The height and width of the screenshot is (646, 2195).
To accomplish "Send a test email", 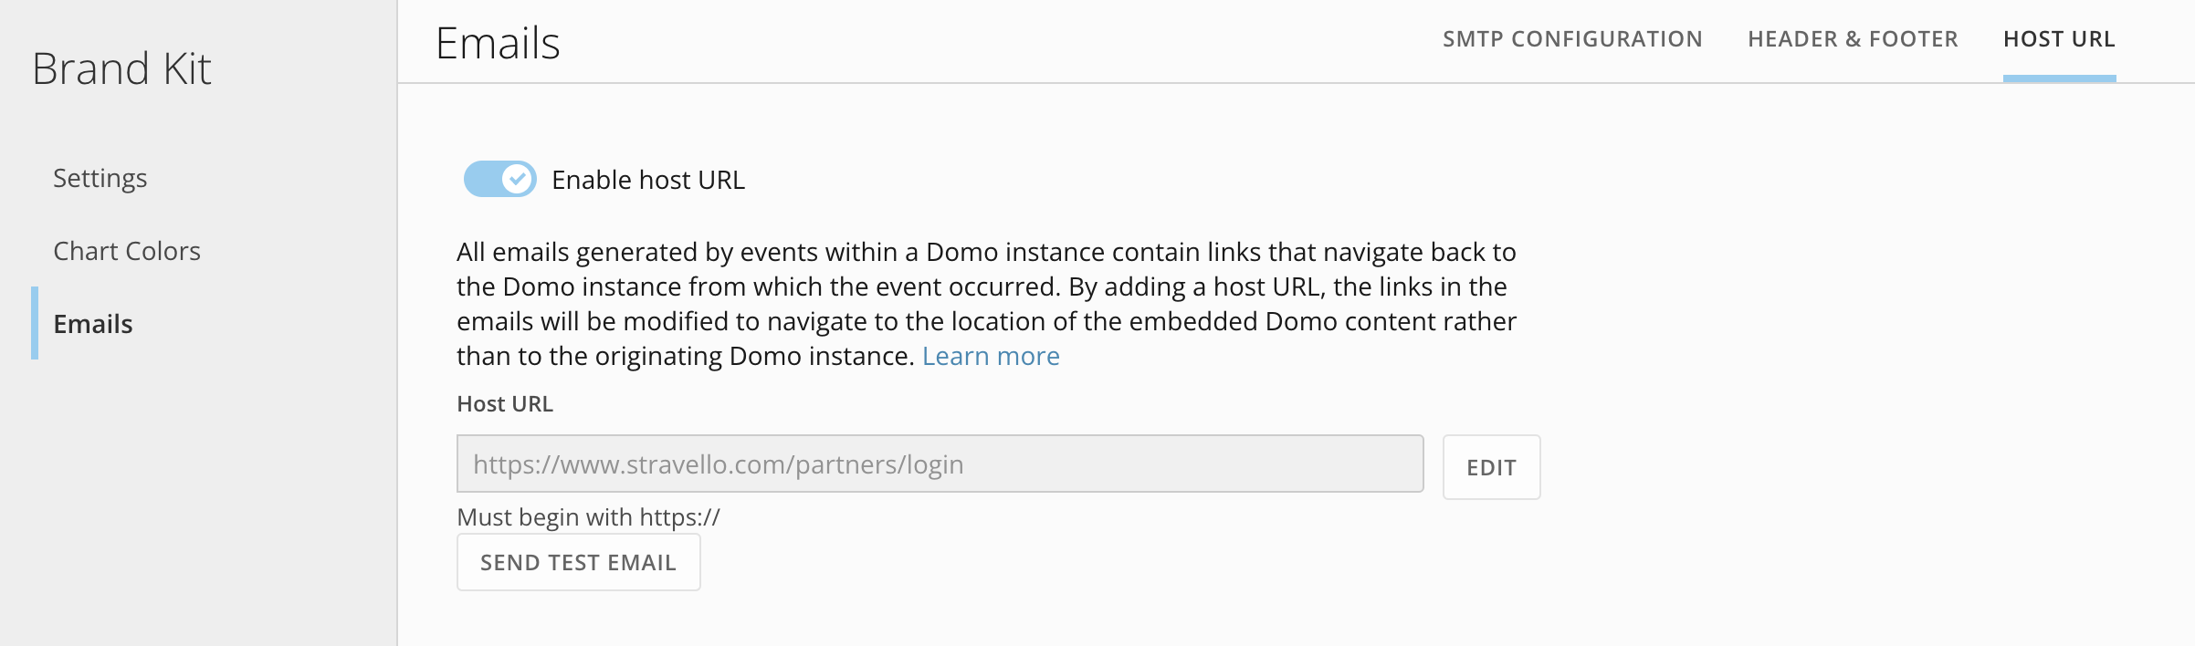I will click(x=578, y=562).
